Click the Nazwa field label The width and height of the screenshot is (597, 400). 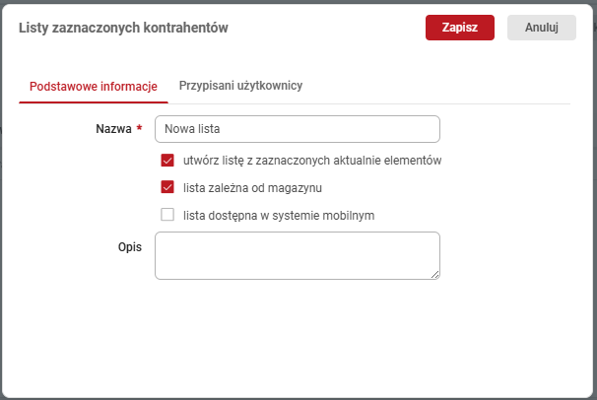pyautogui.click(x=113, y=129)
